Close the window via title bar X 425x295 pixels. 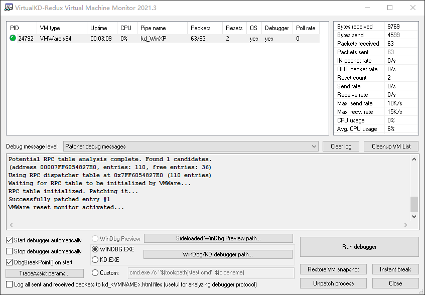(413, 8)
